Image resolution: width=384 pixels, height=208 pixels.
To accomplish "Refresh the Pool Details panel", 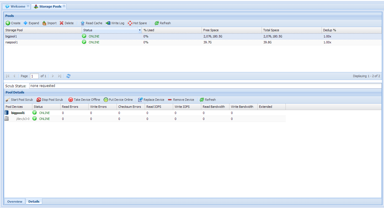I will coord(207,100).
